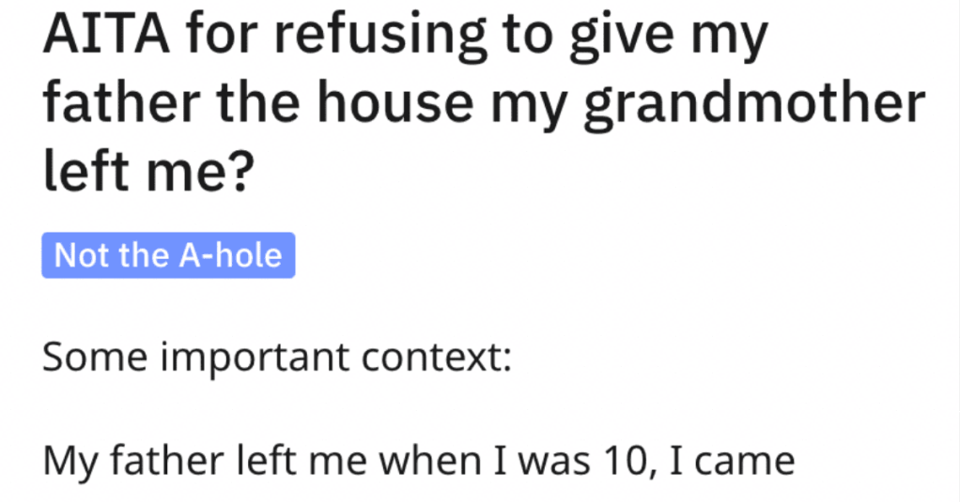Click the word 'when' in the last paragraph
960x502 pixels.
pos(430,461)
